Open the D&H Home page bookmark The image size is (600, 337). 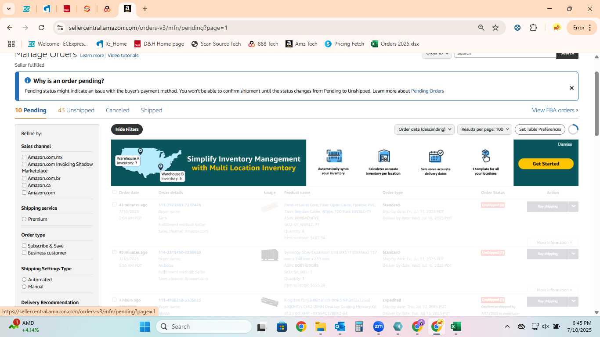159,44
